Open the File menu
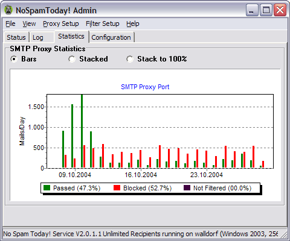The image size is (290, 241). pyautogui.click(x=10, y=23)
